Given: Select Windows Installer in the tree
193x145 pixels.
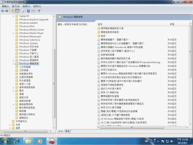Looking at the screenshot, I should point(28,23).
